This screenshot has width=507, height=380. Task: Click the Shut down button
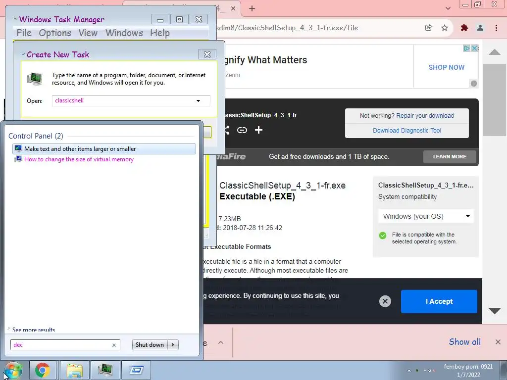tap(150, 345)
